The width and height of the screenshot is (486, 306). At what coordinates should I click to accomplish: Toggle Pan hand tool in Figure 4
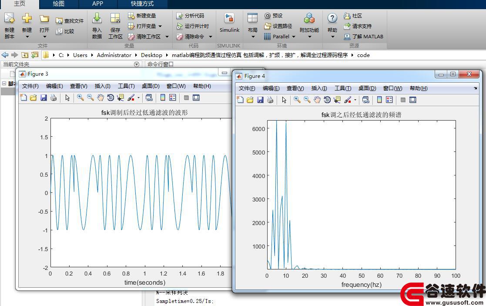tap(317, 100)
